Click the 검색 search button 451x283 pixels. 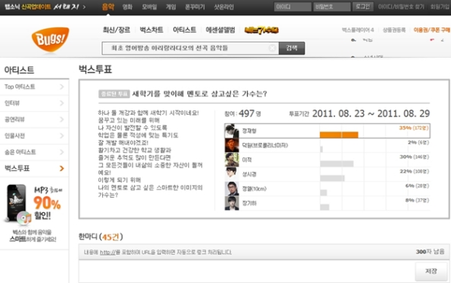click(292, 48)
